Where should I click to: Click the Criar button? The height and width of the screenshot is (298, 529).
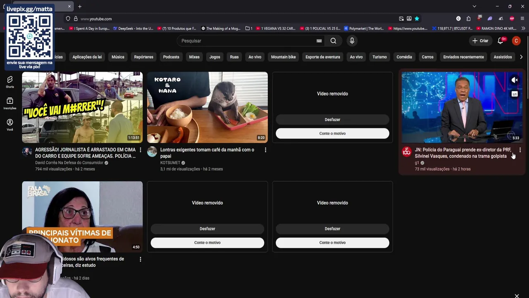point(481,41)
